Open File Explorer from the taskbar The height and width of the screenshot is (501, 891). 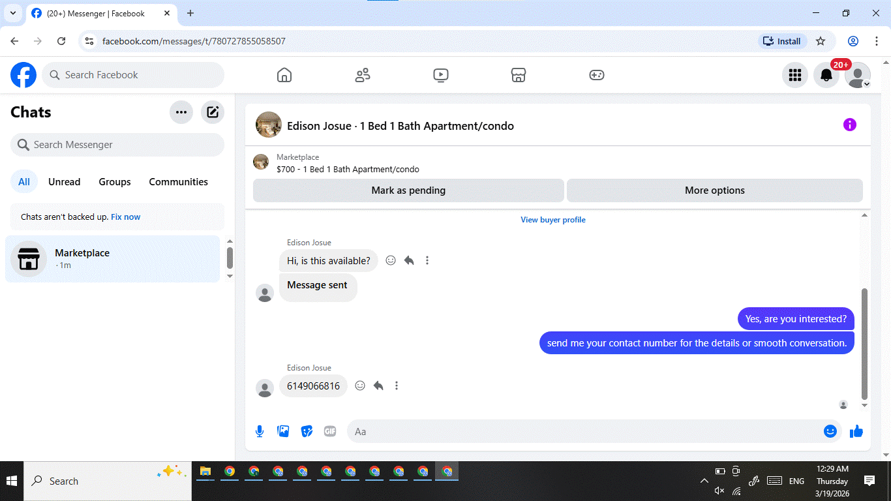(x=205, y=471)
